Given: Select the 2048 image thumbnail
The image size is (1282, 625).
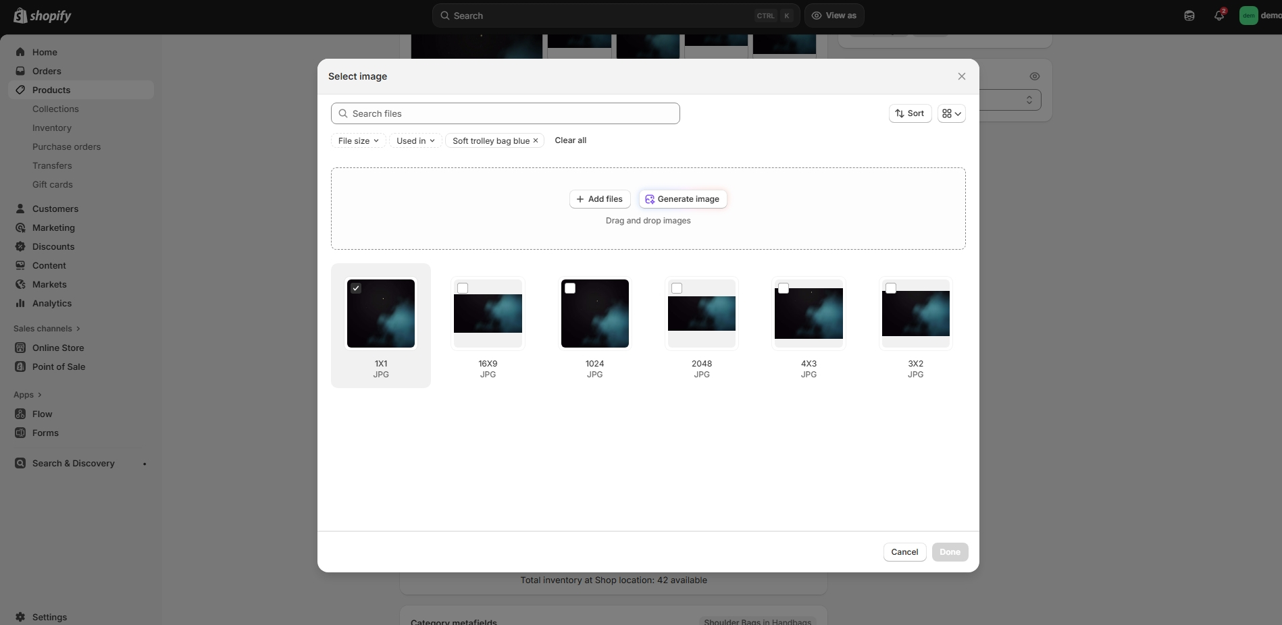Looking at the screenshot, I should pos(701,314).
